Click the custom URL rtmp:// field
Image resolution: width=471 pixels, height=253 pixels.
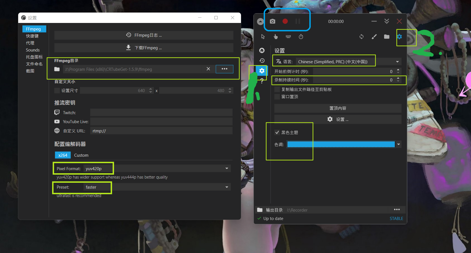pyautogui.click(x=161, y=131)
